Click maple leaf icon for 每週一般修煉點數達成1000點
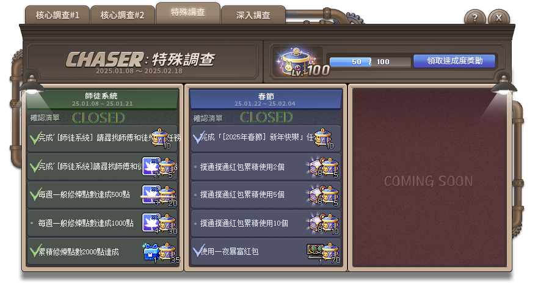This screenshot has height=283, width=538. [x=151, y=223]
